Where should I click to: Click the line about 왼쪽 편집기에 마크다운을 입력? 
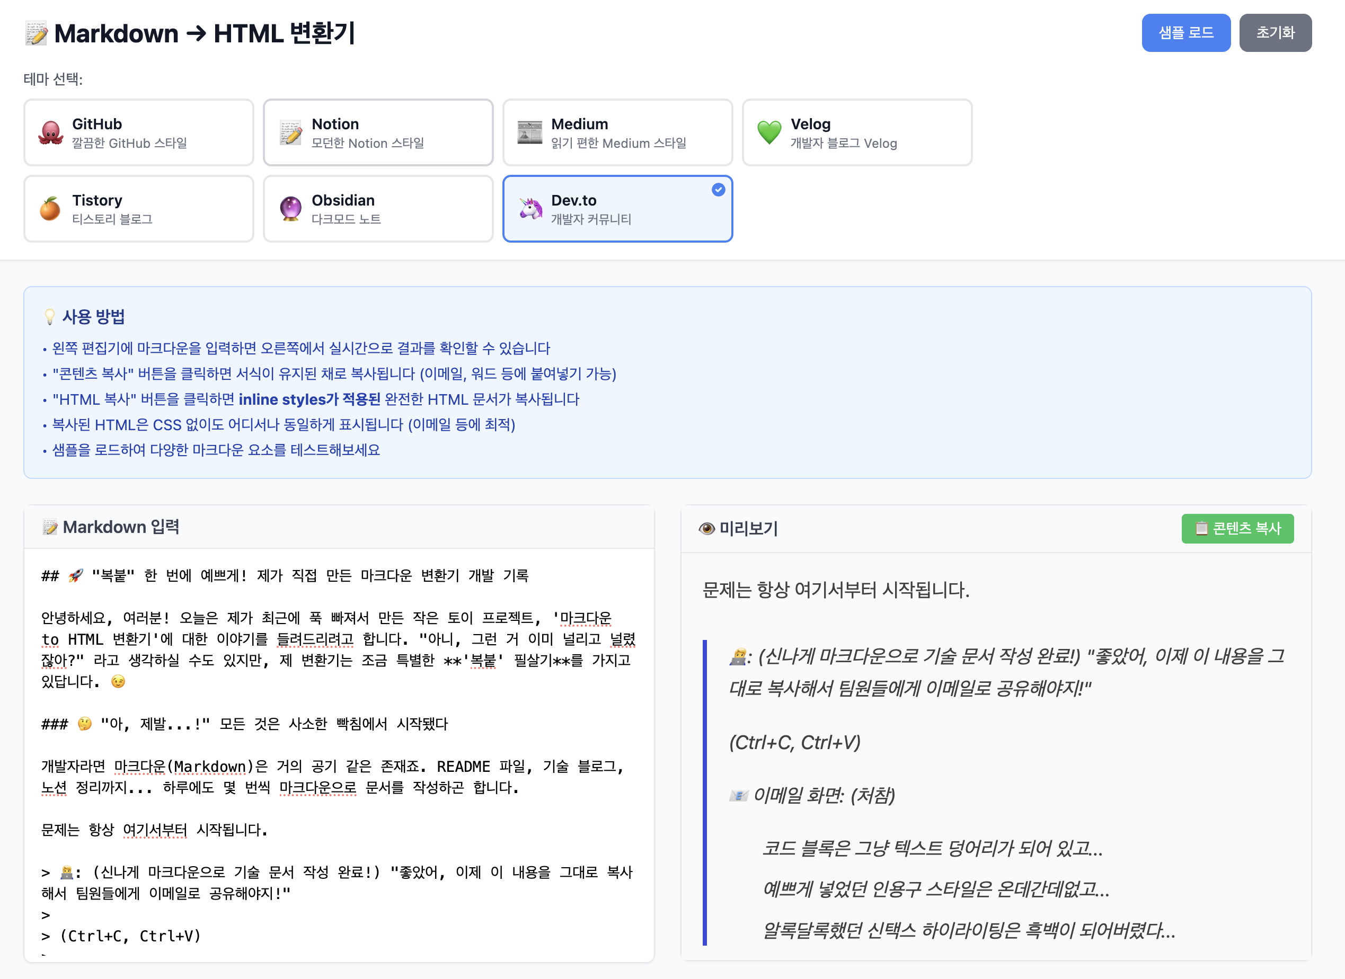tap(301, 348)
